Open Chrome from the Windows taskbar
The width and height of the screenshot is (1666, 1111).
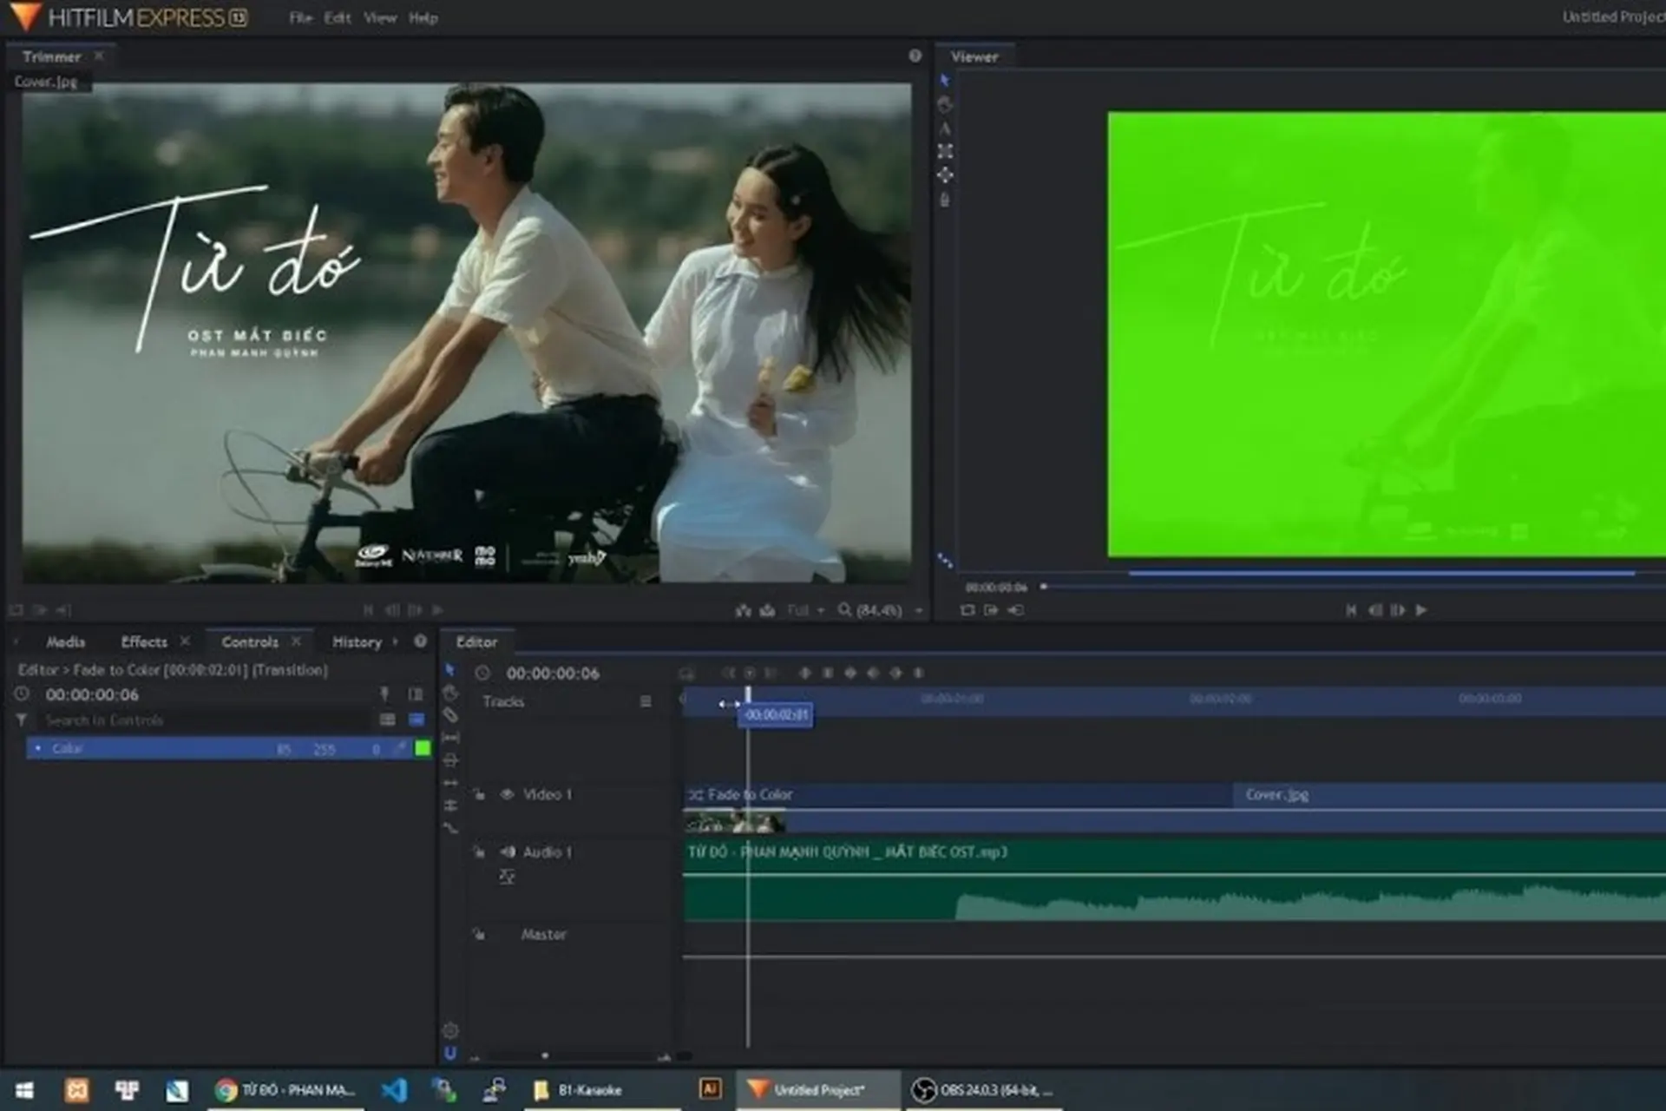click(x=286, y=1090)
